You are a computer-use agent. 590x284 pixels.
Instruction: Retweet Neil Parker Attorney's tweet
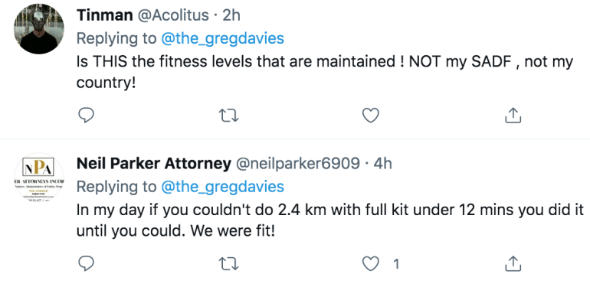229,263
